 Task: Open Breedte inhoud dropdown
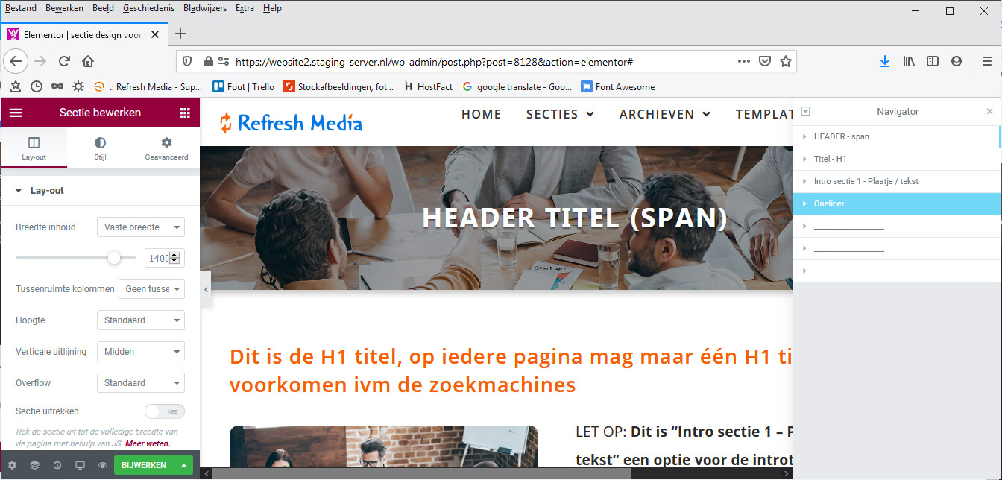pyautogui.click(x=140, y=227)
